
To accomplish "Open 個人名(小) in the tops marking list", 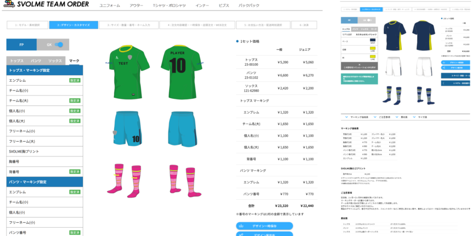I will tap(44, 111).
